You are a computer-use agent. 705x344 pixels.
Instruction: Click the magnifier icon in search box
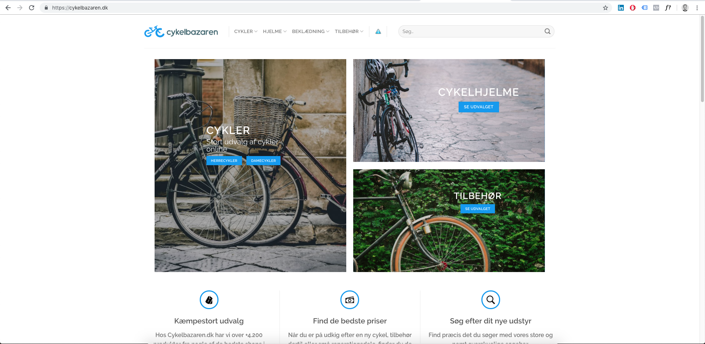coord(547,32)
